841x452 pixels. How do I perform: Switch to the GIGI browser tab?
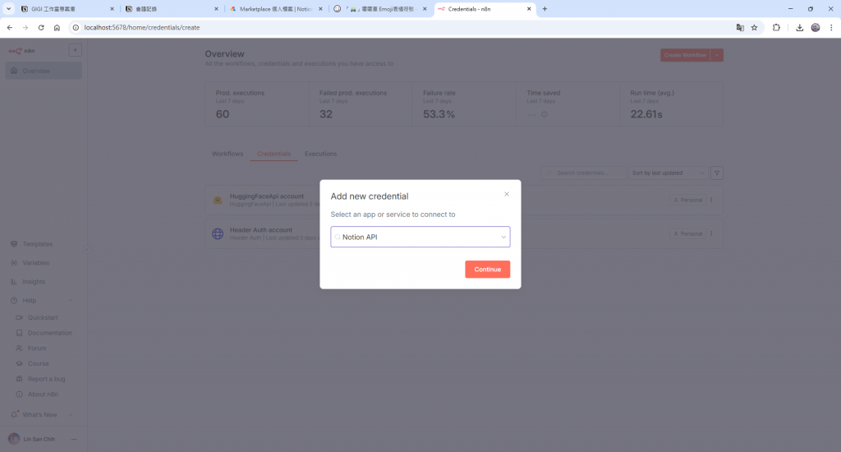click(67, 8)
